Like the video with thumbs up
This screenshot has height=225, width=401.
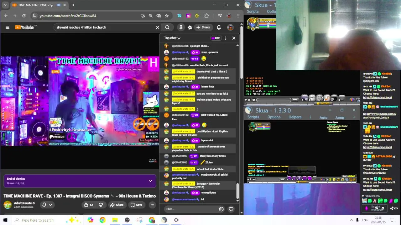coord(88,205)
